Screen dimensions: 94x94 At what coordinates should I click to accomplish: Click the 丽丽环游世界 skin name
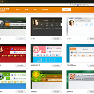pos(35,65)
